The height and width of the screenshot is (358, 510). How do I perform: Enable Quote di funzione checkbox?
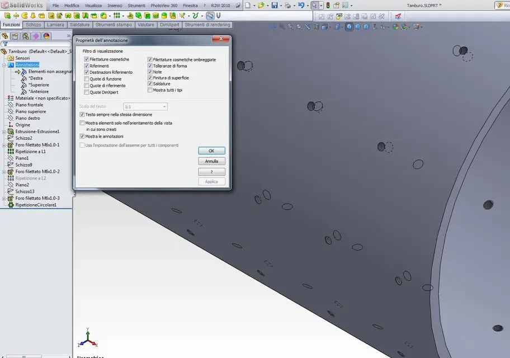pyautogui.click(x=87, y=79)
